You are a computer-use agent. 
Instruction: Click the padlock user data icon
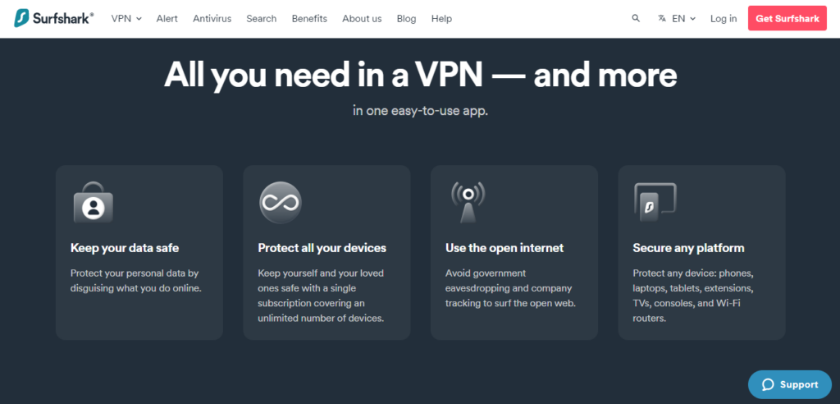(x=94, y=202)
